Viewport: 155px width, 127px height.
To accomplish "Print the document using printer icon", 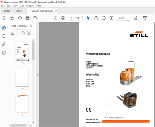I will click(27, 18).
